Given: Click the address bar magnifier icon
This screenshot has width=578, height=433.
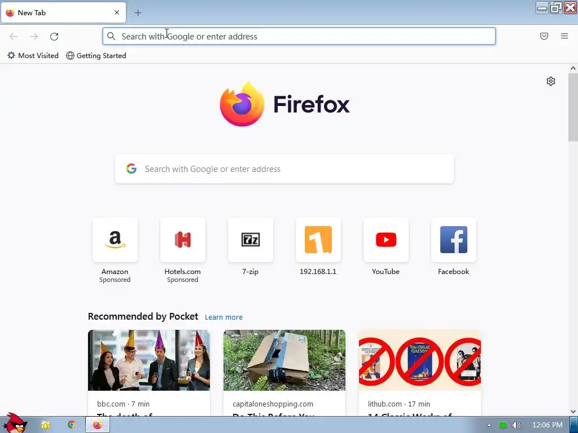Looking at the screenshot, I should (x=111, y=36).
